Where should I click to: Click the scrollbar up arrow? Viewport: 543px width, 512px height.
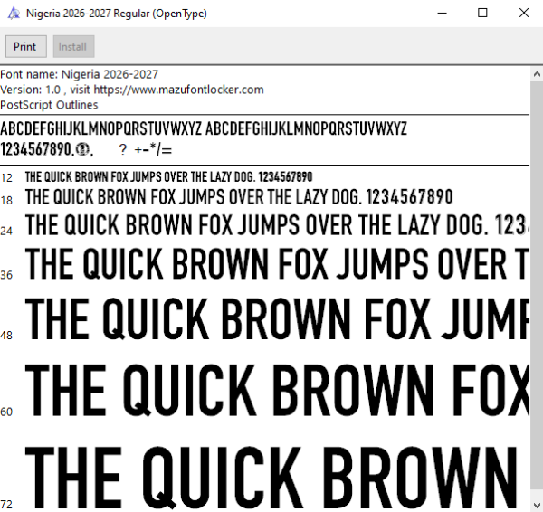[537, 74]
